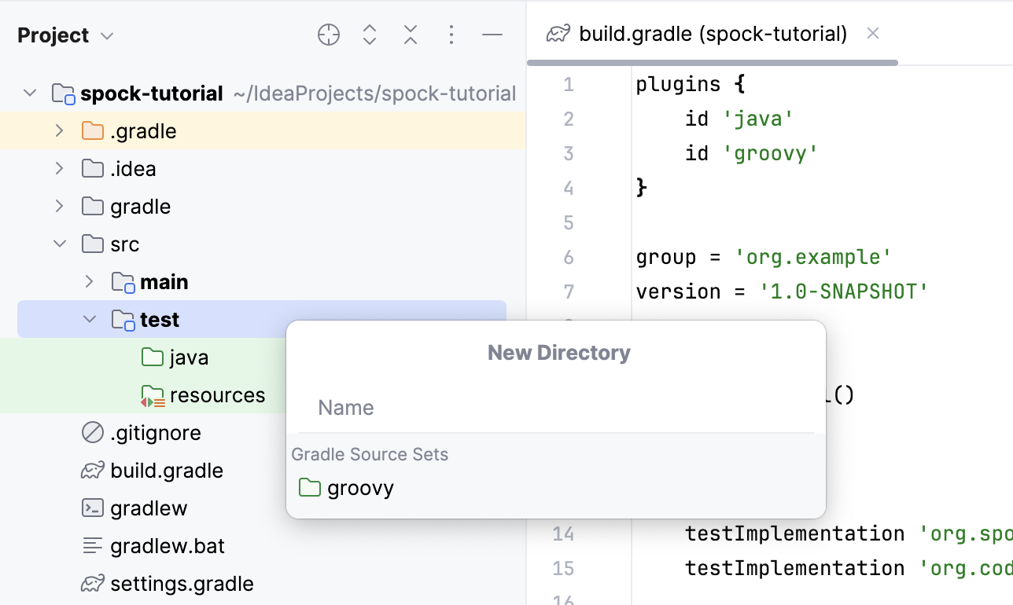This screenshot has height=605, width=1013.
Task: Click the resources folder icon under test
Action: point(152,394)
